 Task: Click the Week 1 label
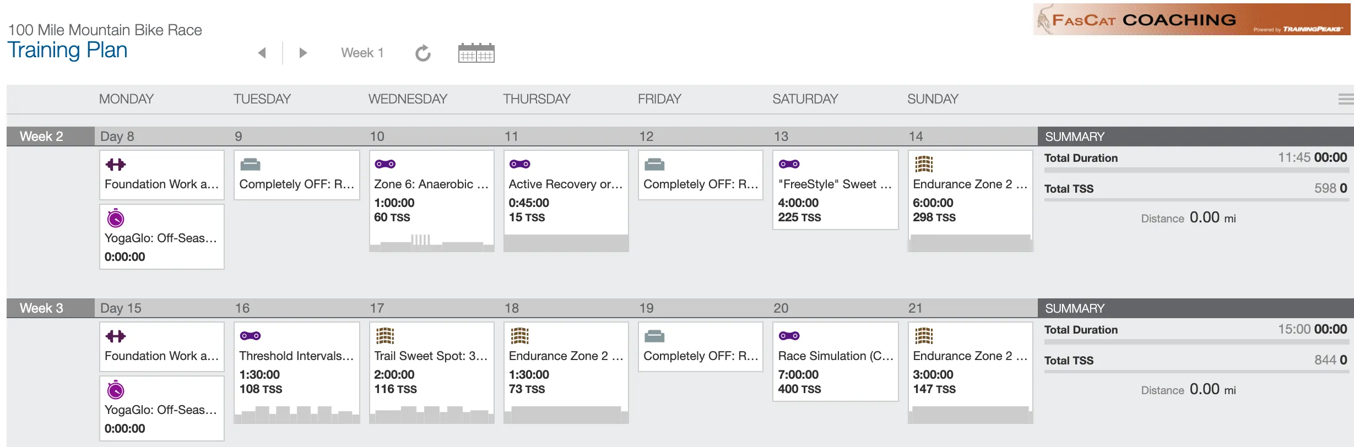(362, 53)
